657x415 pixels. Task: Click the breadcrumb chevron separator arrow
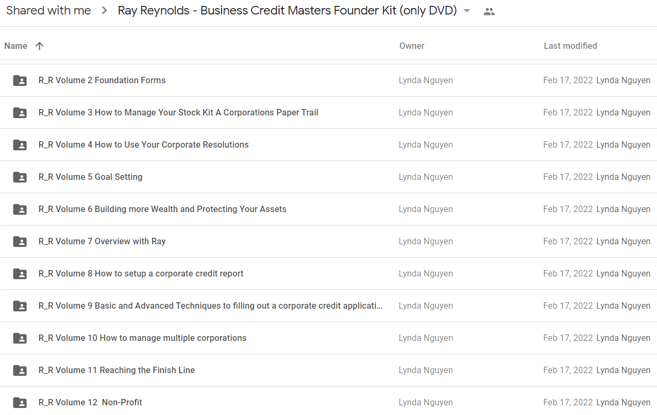[x=105, y=11]
